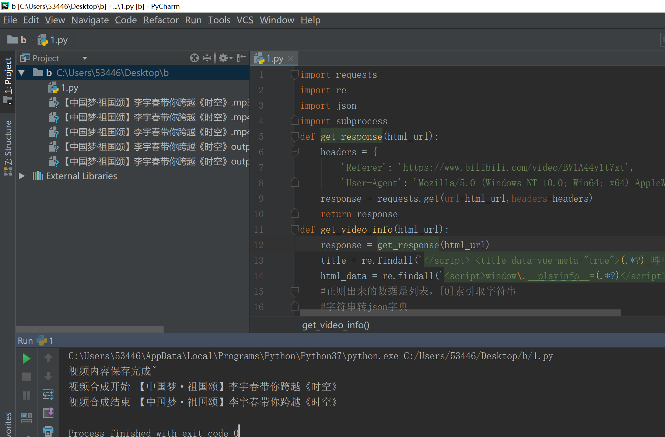This screenshot has width=665, height=437.
Task: Click the '视频内容保存完成~' console line
Action: pos(112,371)
